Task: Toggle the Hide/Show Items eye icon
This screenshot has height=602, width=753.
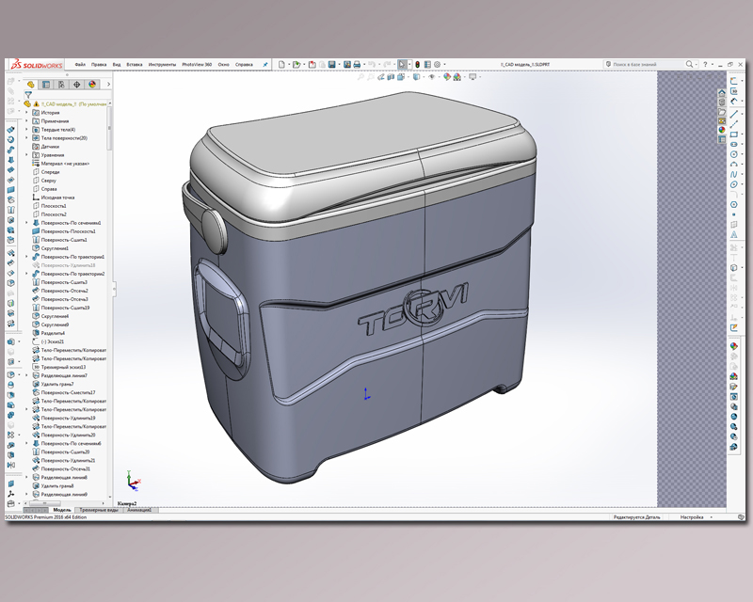Action: coord(432,77)
